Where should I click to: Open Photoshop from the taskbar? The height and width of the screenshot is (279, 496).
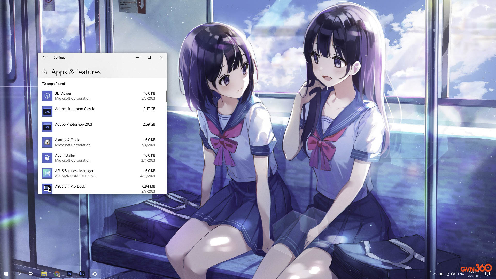69,274
